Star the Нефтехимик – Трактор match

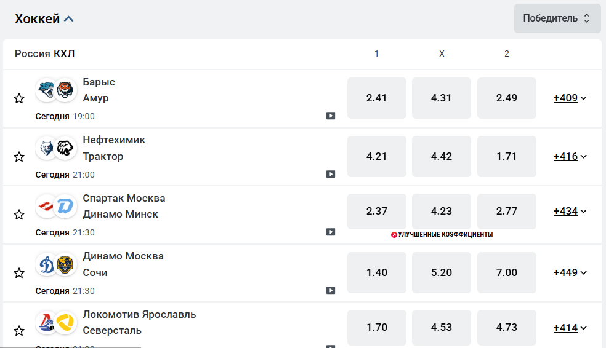pyautogui.click(x=19, y=157)
